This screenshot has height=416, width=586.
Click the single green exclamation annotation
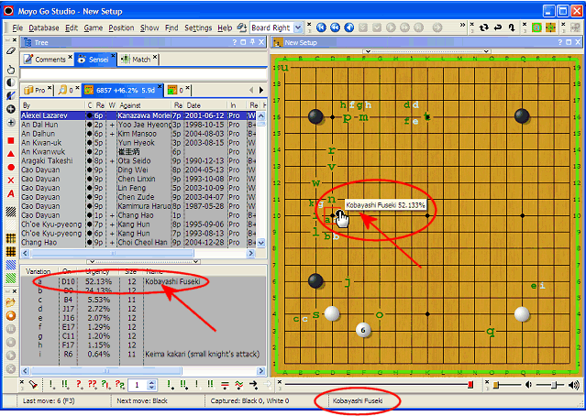tap(169, 385)
